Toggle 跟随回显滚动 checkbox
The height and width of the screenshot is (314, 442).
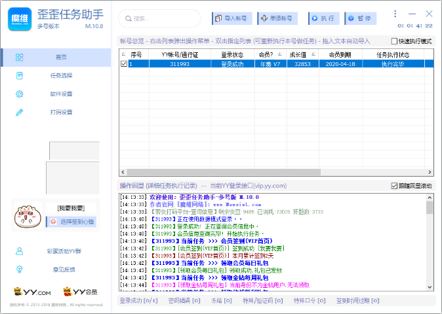tap(394, 186)
